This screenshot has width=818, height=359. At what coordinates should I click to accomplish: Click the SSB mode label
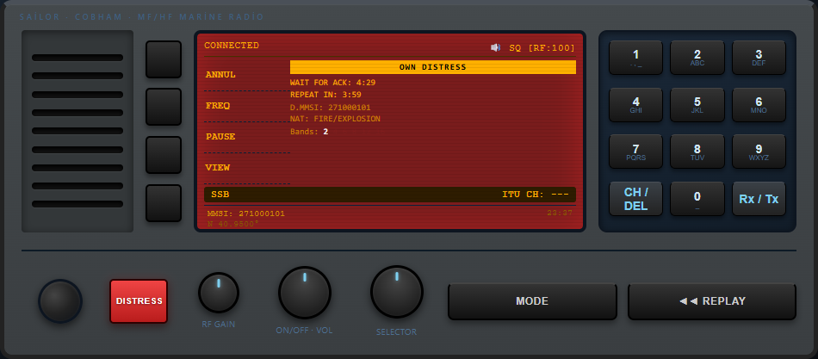(x=220, y=195)
